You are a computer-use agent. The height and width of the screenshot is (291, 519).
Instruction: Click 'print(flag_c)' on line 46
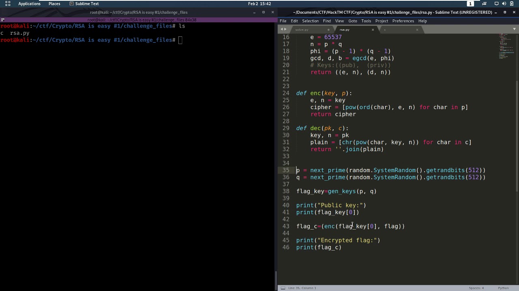click(319, 247)
